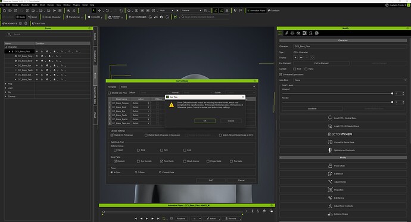Click the Pose Offset icon button
The image size is (411, 222).
click(343, 165)
